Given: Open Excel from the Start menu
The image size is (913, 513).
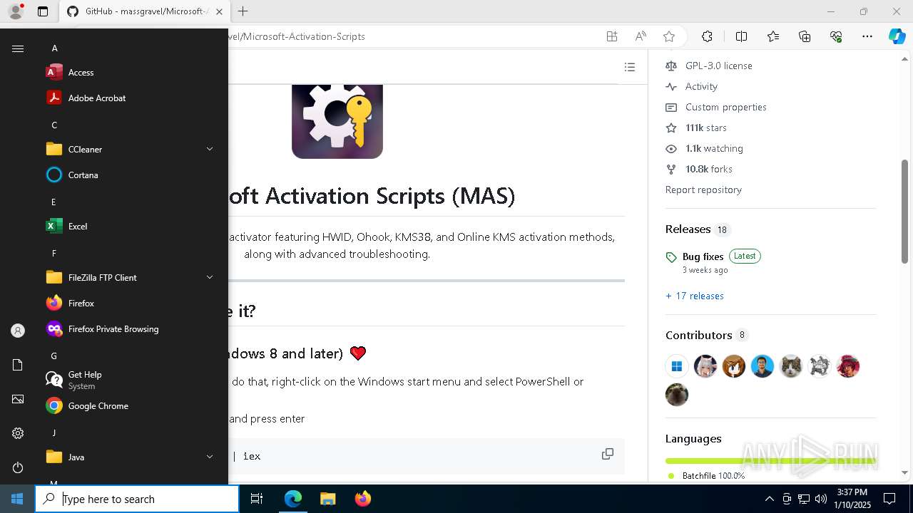Looking at the screenshot, I should pyautogui.click(x=128, y=226).
